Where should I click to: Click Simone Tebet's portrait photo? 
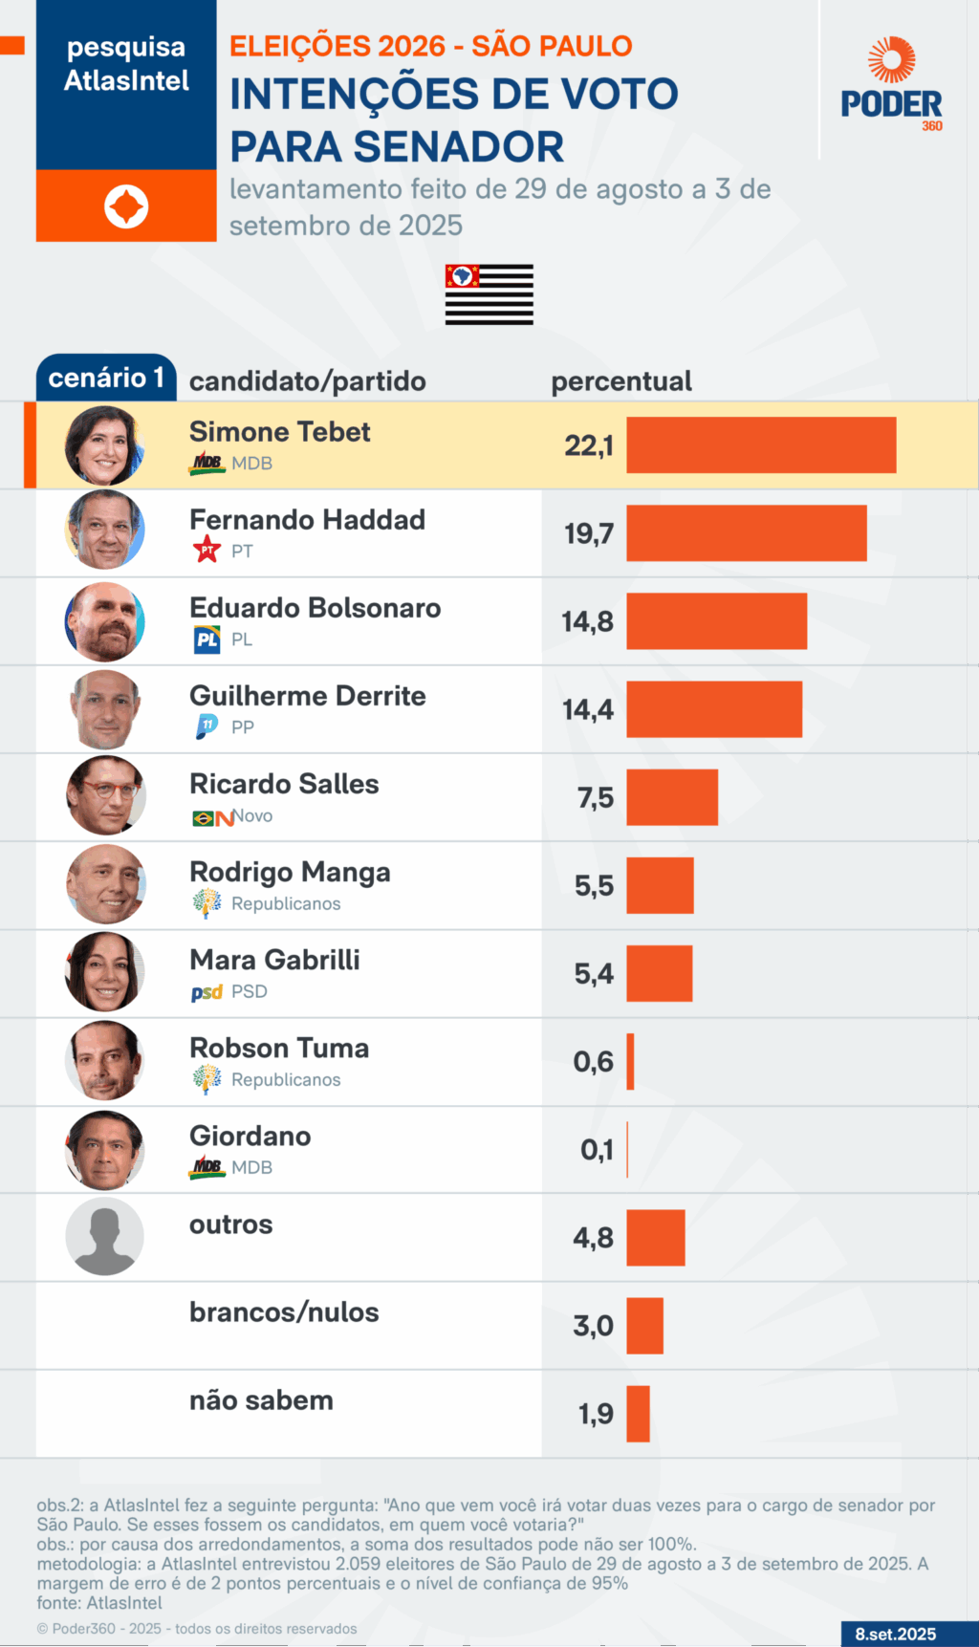(104, 445)
